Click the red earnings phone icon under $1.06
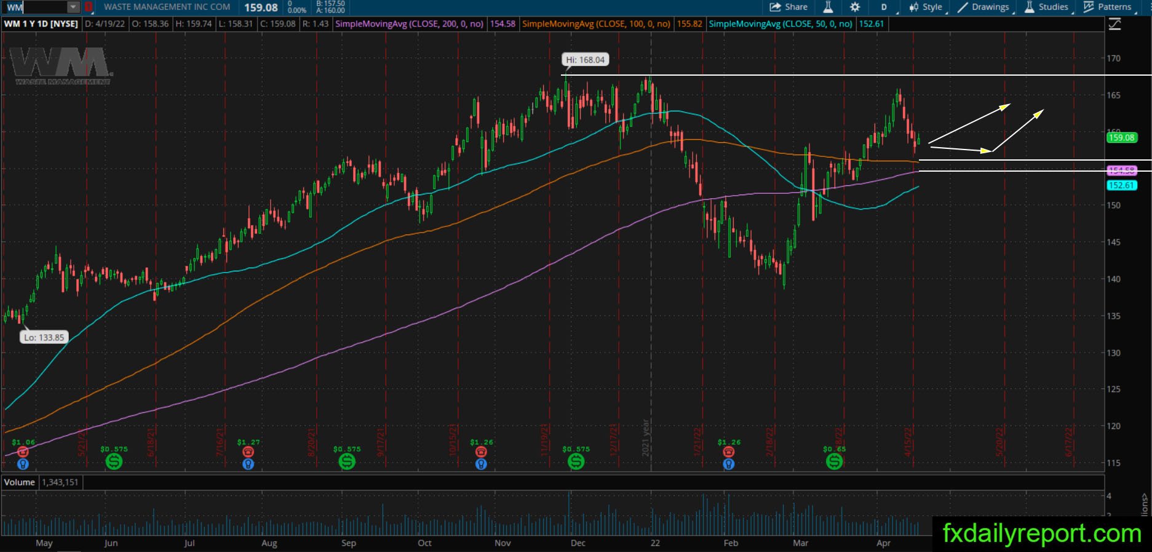Screen dimensions: 1152x552 (x=23, y=452)
